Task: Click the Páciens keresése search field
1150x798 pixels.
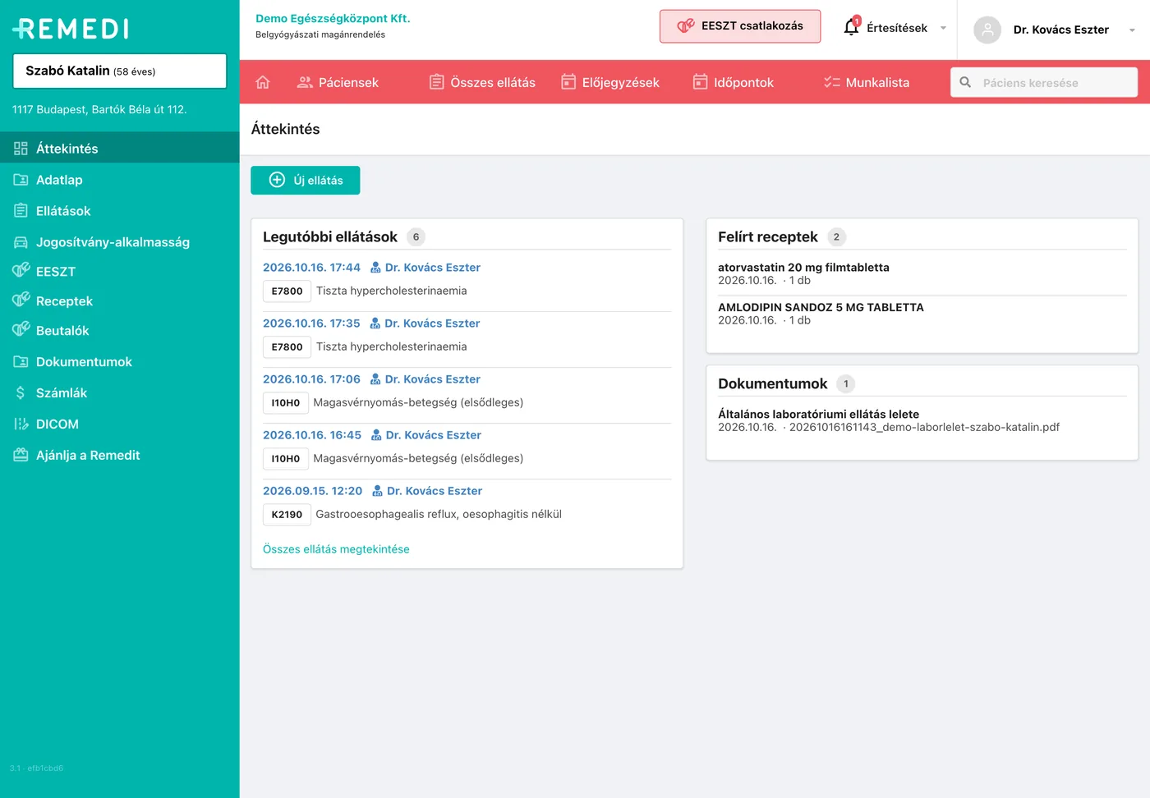Action: coord(1044,82)
